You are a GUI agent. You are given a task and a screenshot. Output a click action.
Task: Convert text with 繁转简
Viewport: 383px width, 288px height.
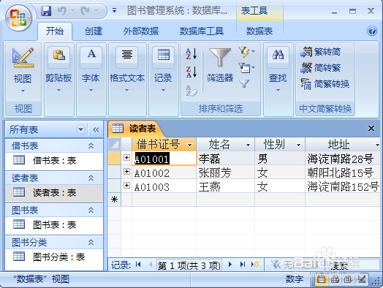tap(320, 52)
